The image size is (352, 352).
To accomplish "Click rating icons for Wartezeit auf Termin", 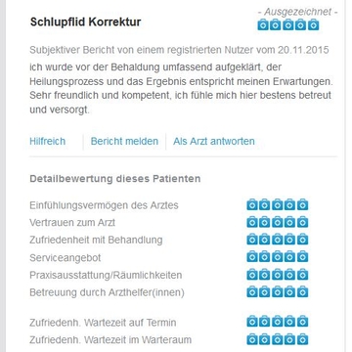I will [278, 322].
